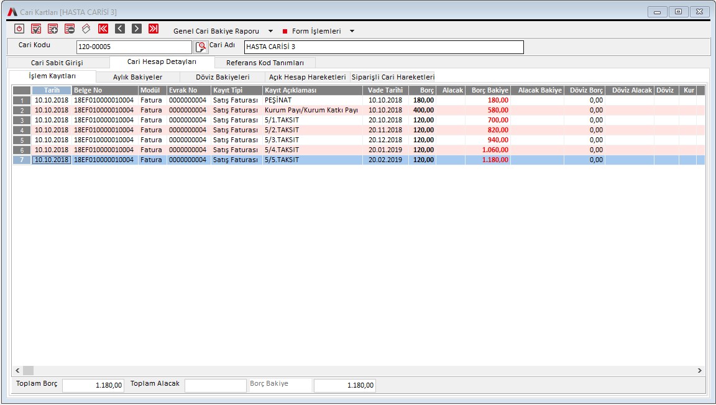Open Referans Kod Tanımları tab

tap(265, 63)
